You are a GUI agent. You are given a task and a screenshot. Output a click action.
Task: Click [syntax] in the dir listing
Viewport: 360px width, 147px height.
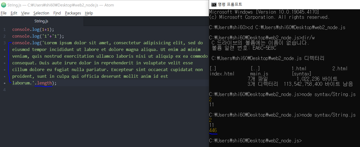click(x=302, y=74)
